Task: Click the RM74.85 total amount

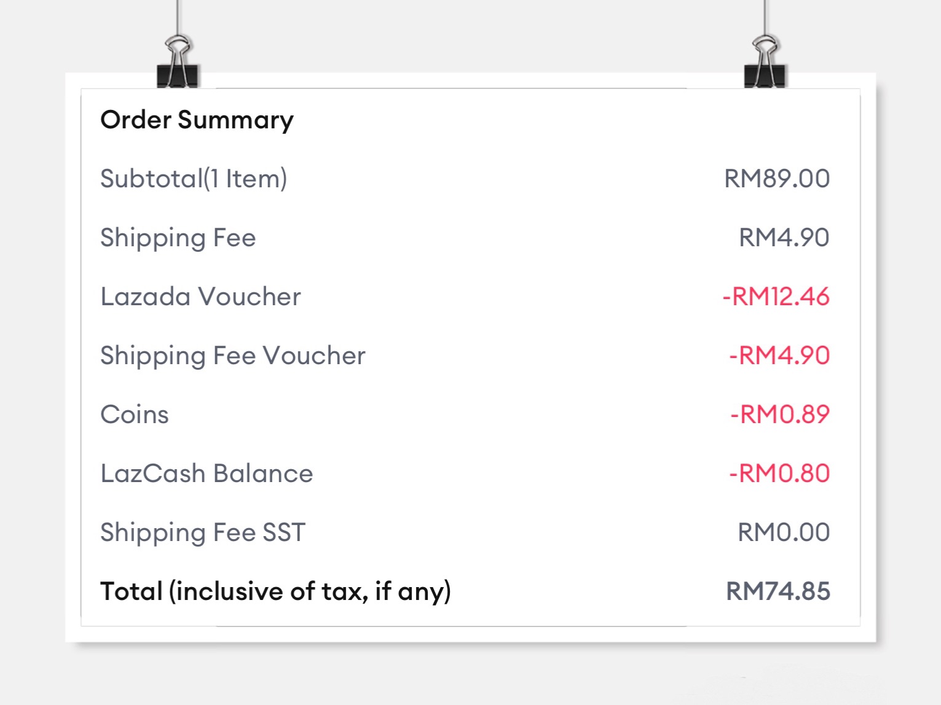Action: 778,591
